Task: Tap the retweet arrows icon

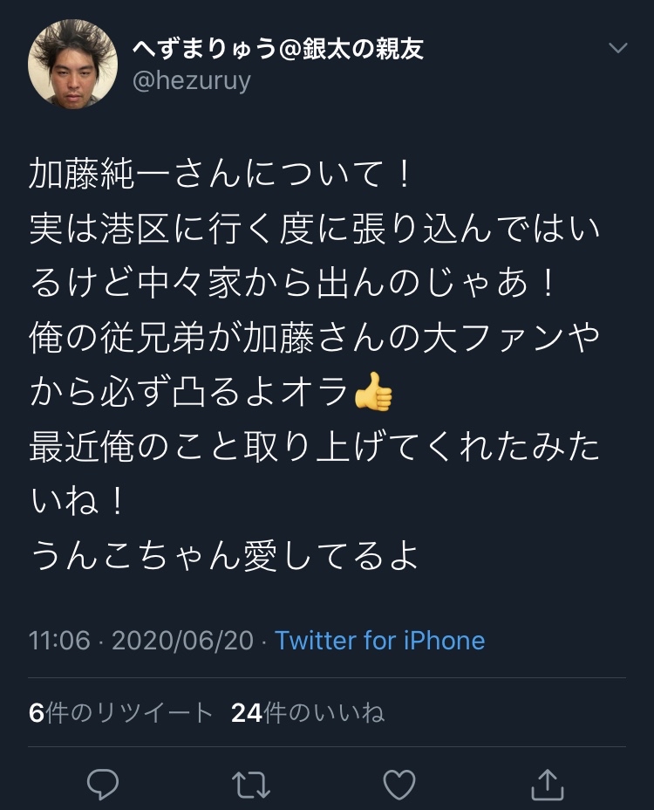Action: 251,785
